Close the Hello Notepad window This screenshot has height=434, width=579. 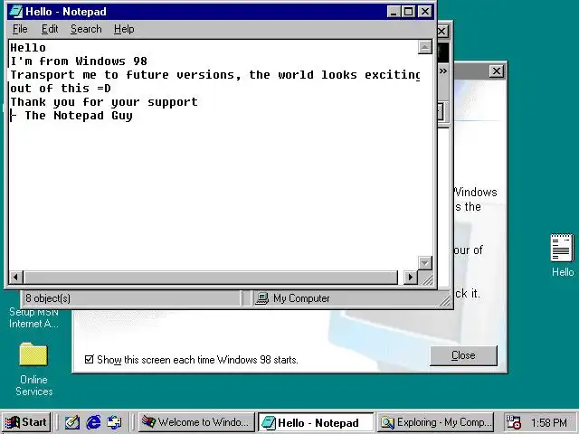point(425,12)
